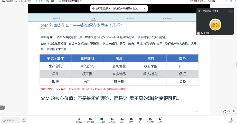237x124 pixels.
Task: Open settings (设置) in top bar
Action: point(212,1)
